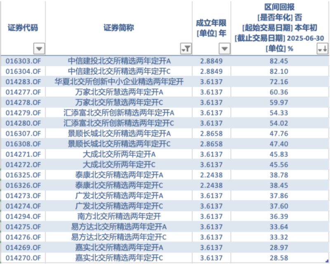Click cell 016326.OF
Viewport: 330px width, 264px height.
pos(23,185)
